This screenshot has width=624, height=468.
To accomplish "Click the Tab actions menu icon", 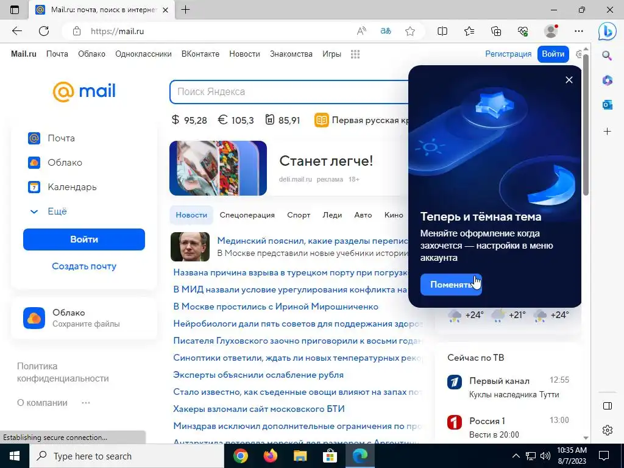I will tap(15, 10).
